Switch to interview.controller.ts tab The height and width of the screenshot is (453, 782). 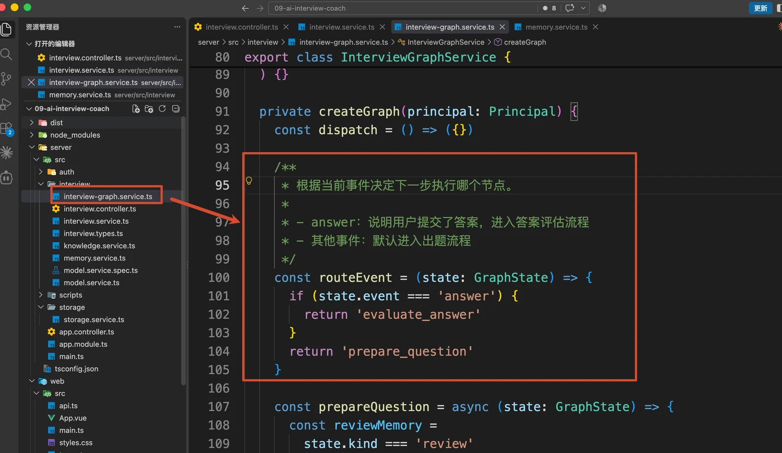click(241, 27)
